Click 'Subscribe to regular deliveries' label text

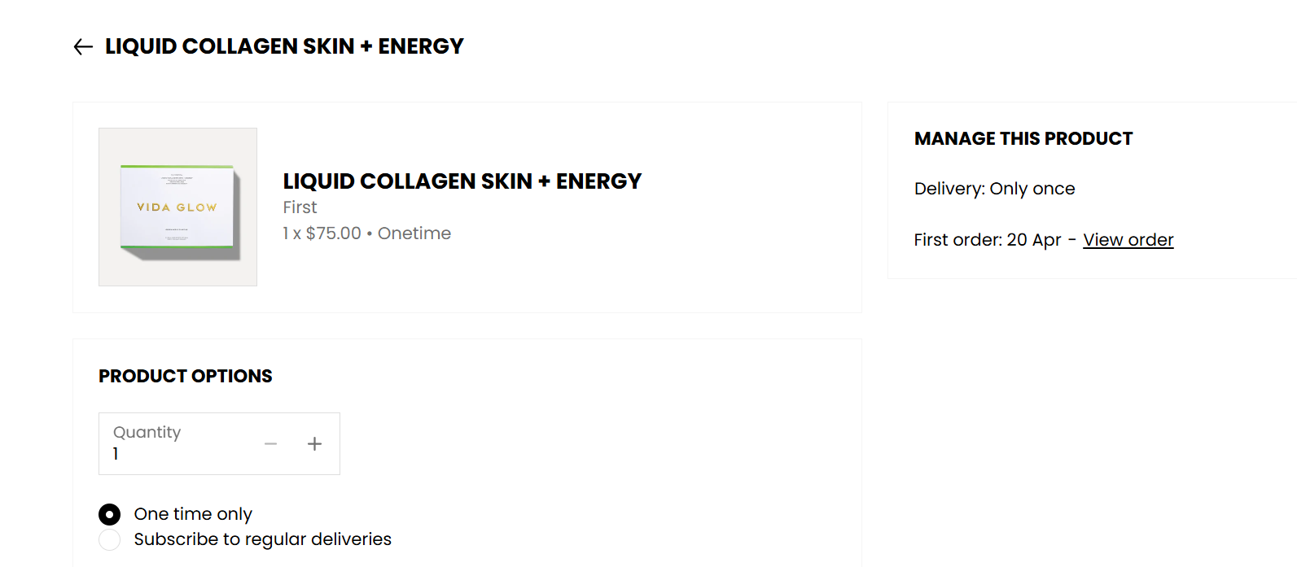[262, 539]
